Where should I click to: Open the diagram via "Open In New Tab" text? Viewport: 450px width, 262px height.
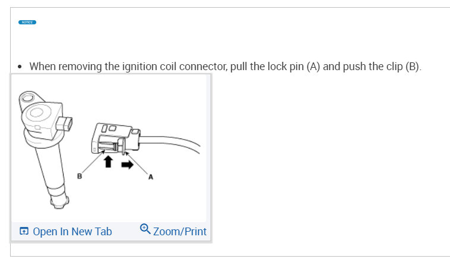click(x=72, y=232)
